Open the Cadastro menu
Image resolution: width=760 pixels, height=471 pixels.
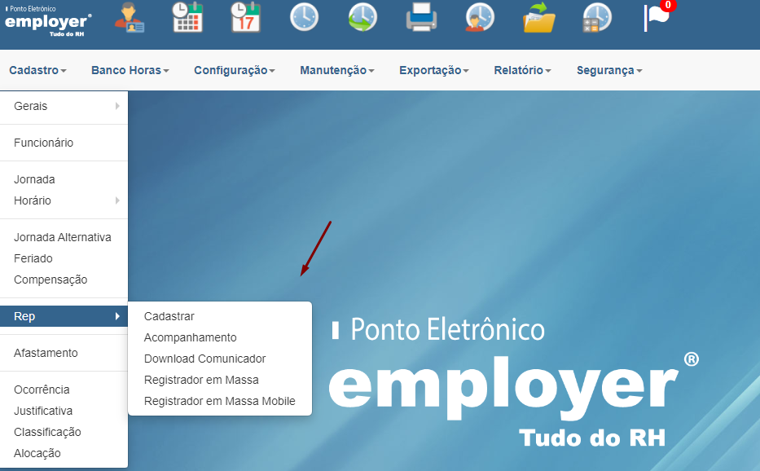(37, 70)
